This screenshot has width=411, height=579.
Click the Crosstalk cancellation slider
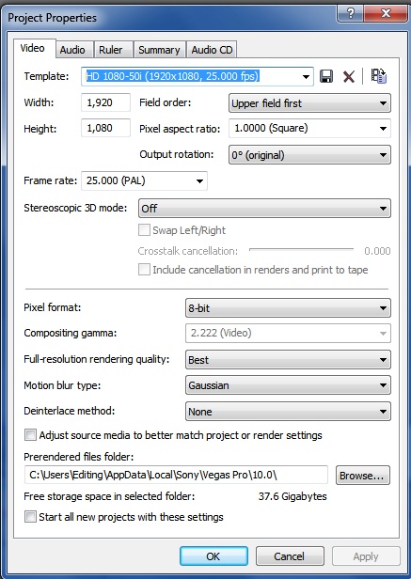(301, 250)
